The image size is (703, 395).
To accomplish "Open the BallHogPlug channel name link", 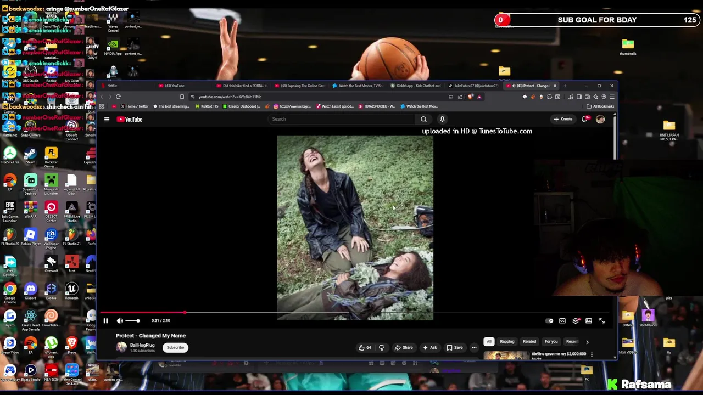I will [x=142, y=345].
